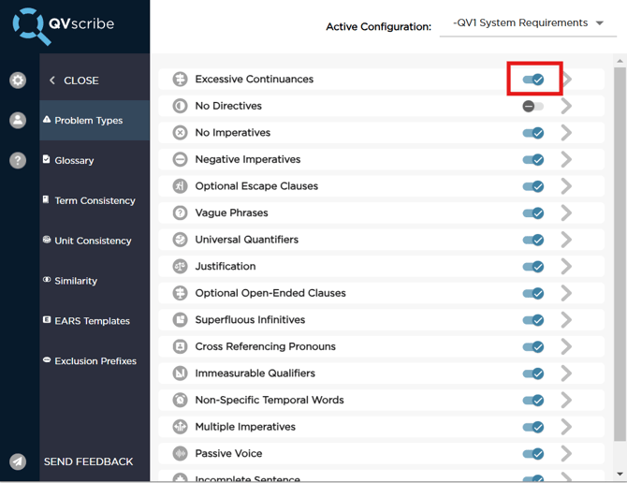Click the Passive Voice row icon
The height and width of the screenshot is (483, 627).
(180, 454)
